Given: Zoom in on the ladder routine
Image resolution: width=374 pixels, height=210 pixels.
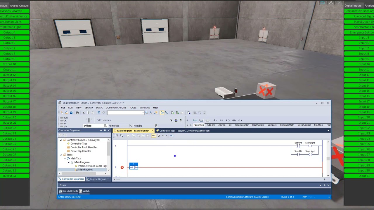Looking at the screenshot, I should pyautogui.click(x=117, y=135).
